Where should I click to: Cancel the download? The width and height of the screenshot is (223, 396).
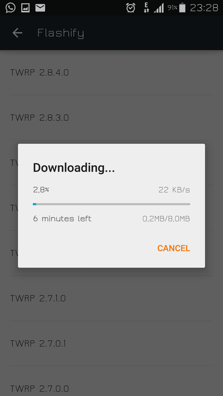click(173, 248)
